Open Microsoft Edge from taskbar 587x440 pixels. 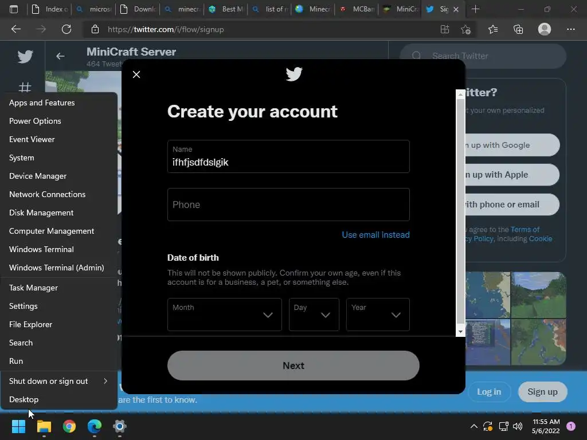pyautogui.click(x=95, y=426)
